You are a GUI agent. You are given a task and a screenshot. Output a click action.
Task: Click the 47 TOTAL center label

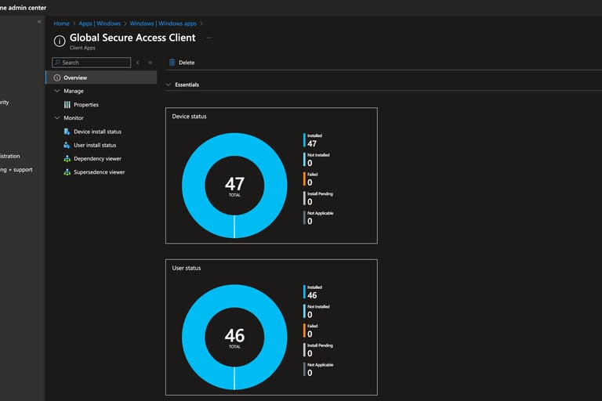pos(234,186)
